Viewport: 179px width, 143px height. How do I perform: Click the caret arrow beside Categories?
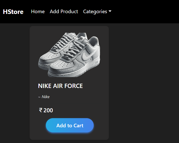point(110,11)
